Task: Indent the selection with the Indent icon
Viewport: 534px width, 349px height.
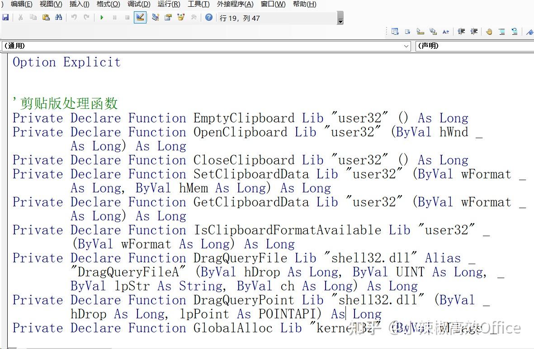Action: [462, 31]
